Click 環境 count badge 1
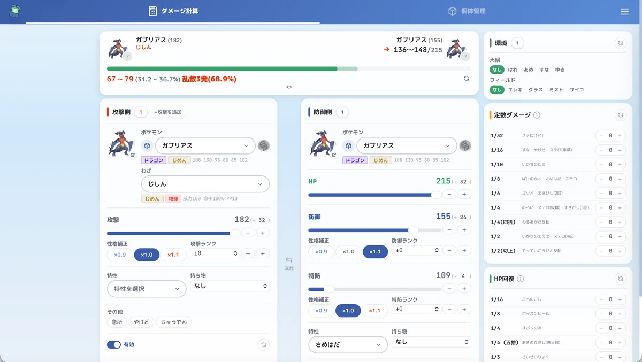 pos(517,43)
